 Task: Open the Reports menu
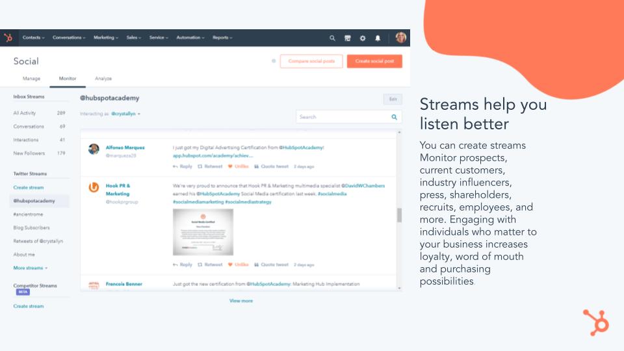[x=222, y=38]
